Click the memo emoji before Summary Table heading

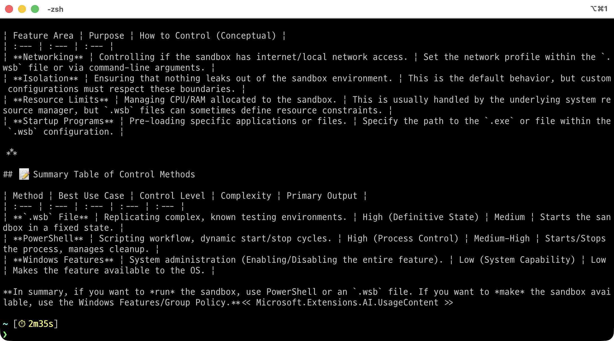click(24, 174)
